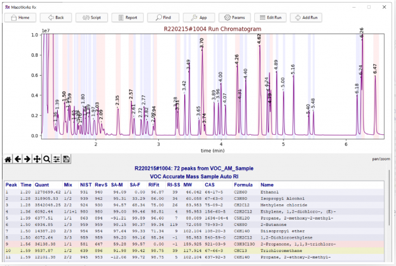
Task: Open the configure subplots sliders icon
Action: [x=56, y=158]
